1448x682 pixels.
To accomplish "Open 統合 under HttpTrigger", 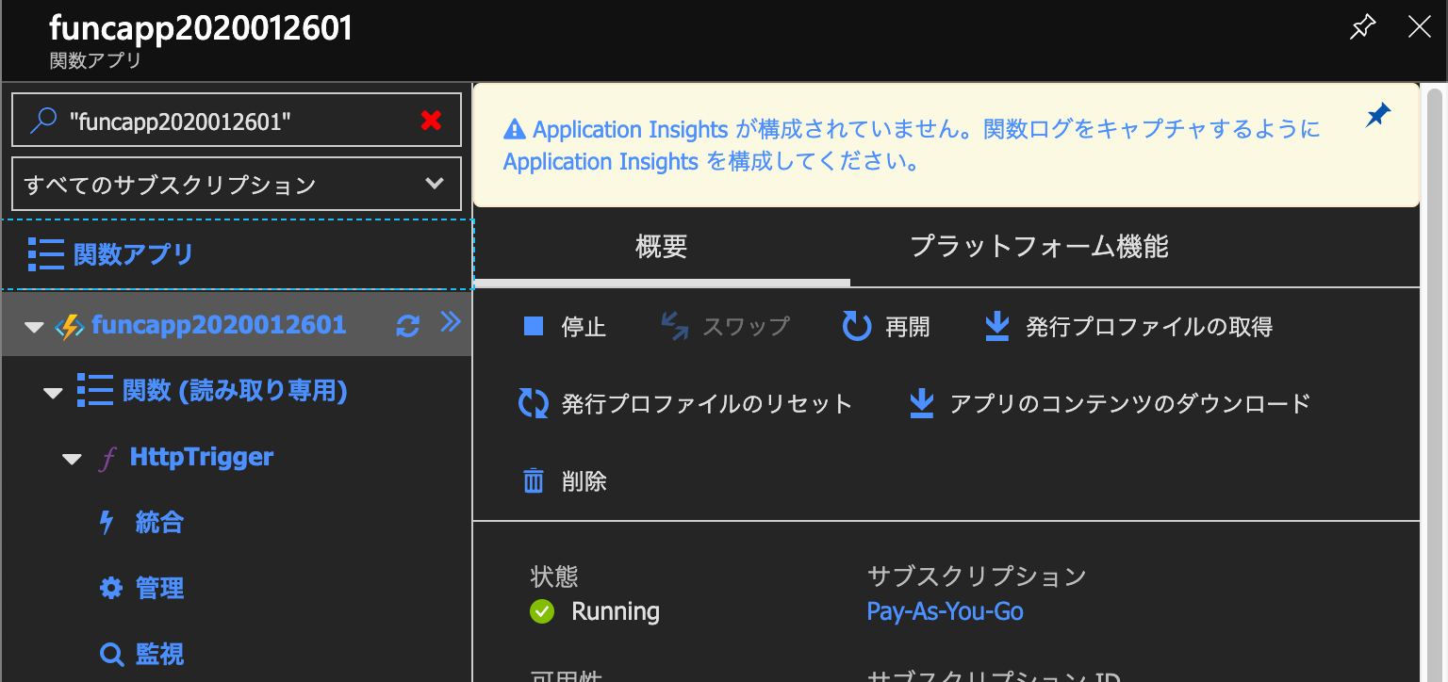I will pos(159,523).
